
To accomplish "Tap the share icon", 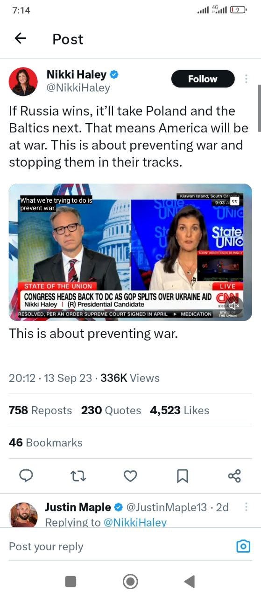I will (x=234, y=476).
